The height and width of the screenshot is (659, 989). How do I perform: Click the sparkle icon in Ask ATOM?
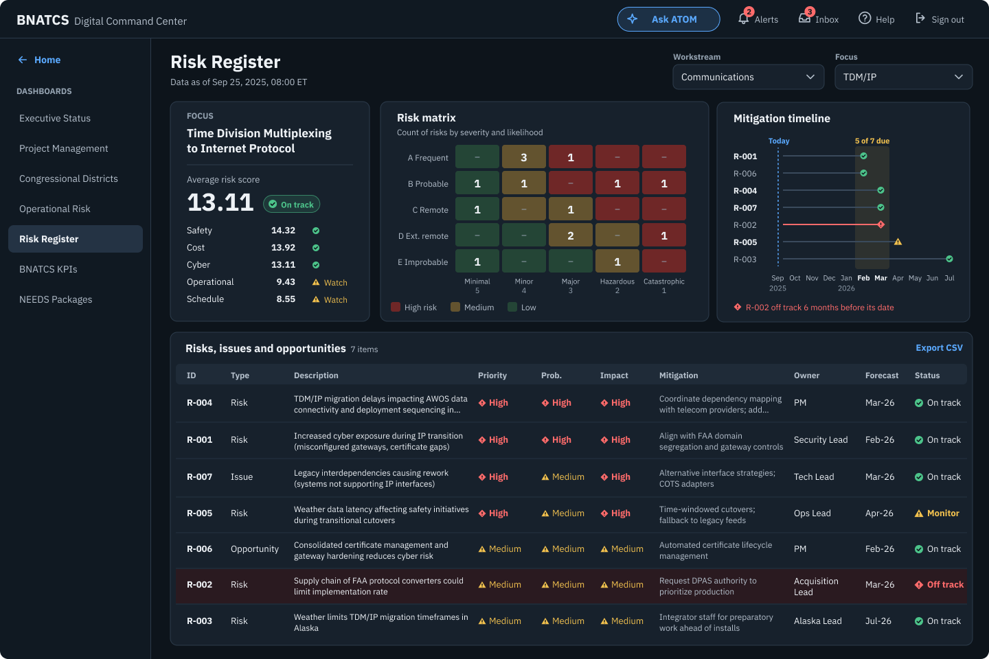(633, 19)
